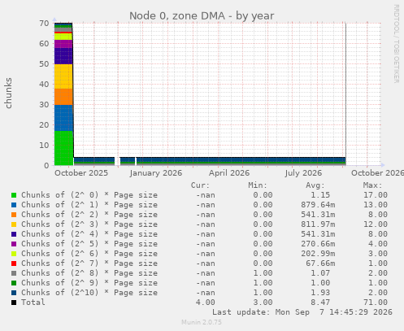Click the orange 2^2 area in the stacked bar
This screenshot has height=331, width=404.
pyautogui.click(x=63, y=97)
